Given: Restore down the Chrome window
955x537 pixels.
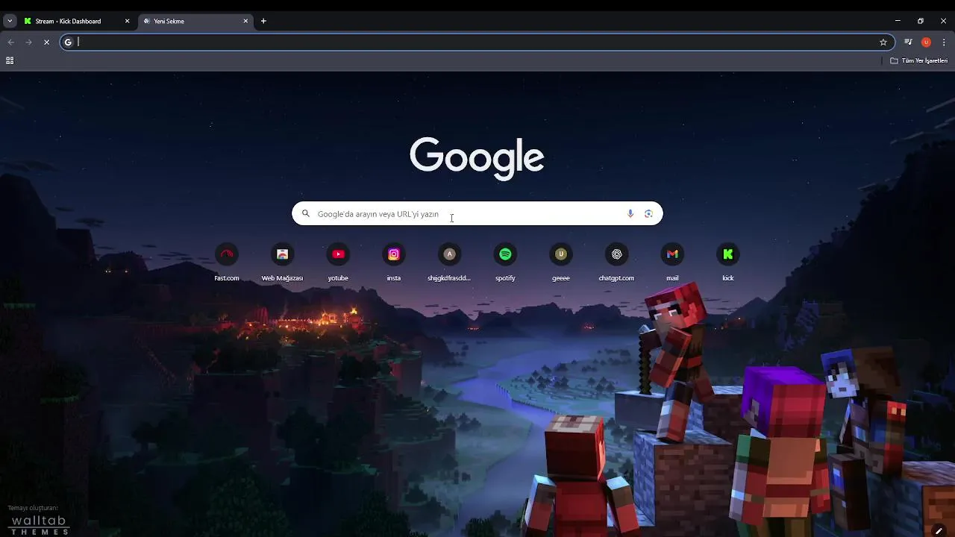Looking at the screenshot, I should 921,21.
